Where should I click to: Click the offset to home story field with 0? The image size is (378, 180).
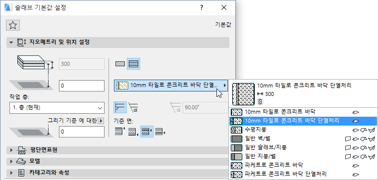pyautogui.click(x=82, y=86)
